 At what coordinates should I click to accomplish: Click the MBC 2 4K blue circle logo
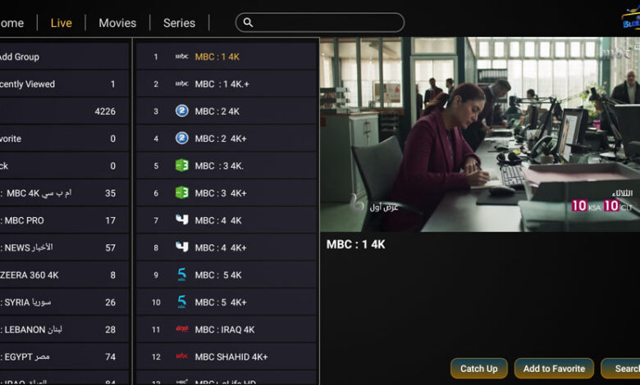tap(181, 111)
